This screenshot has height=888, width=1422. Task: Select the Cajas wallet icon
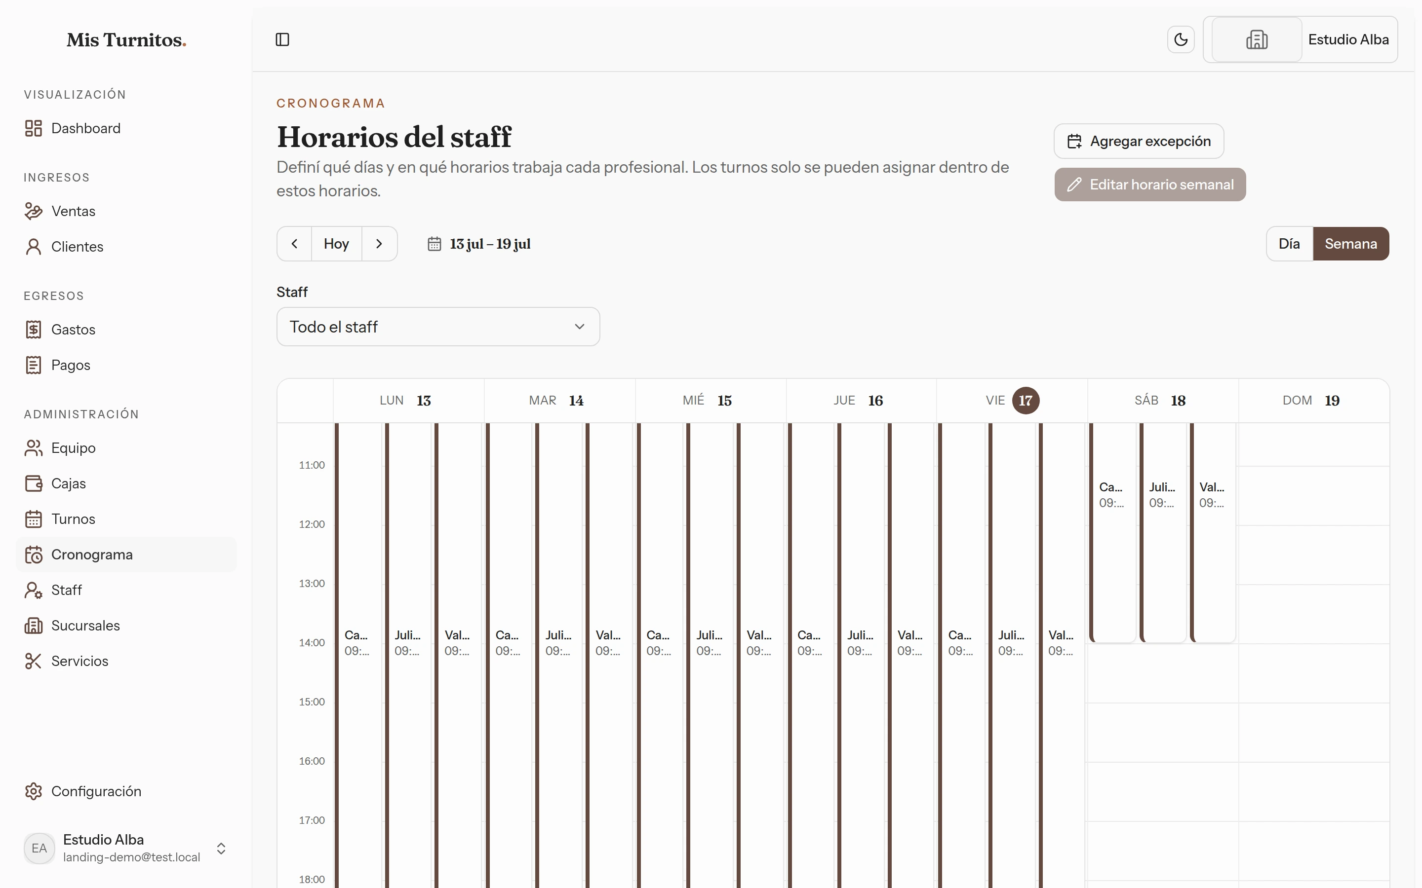pos(34,483)
